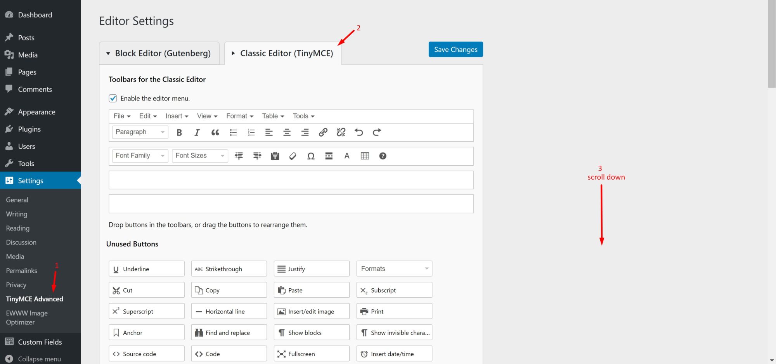This screenshot has height=364, width=776.
Task: Click the Cut unused button
Action: 147,290
